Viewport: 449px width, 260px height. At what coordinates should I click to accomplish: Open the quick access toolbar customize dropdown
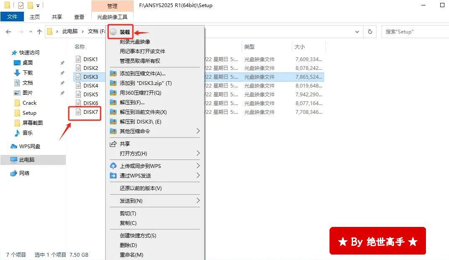click(x=38, y=5)
